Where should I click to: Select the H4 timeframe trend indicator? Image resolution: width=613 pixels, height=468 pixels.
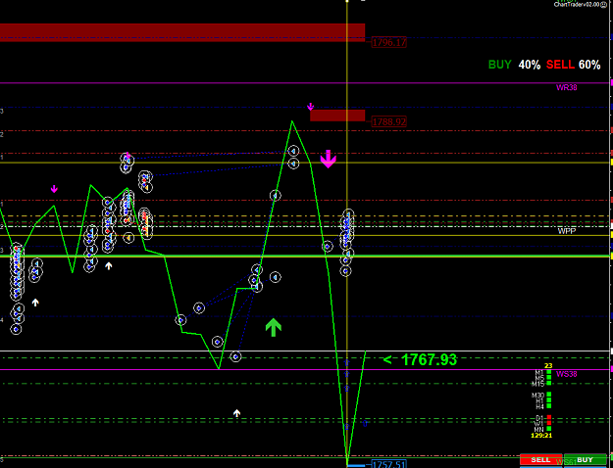tap(549, 406)
